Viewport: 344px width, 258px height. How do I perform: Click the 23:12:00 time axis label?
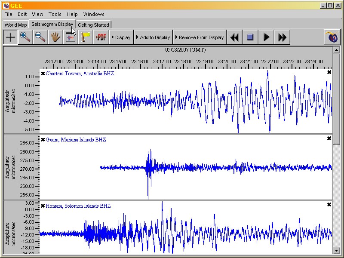(53, 61)
